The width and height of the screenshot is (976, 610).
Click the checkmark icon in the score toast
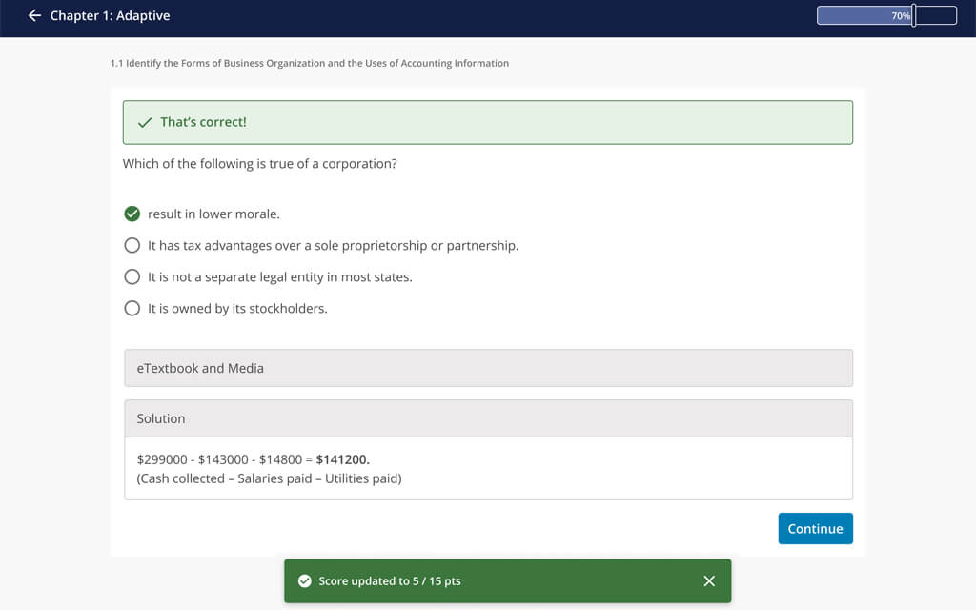pos(306,580)
